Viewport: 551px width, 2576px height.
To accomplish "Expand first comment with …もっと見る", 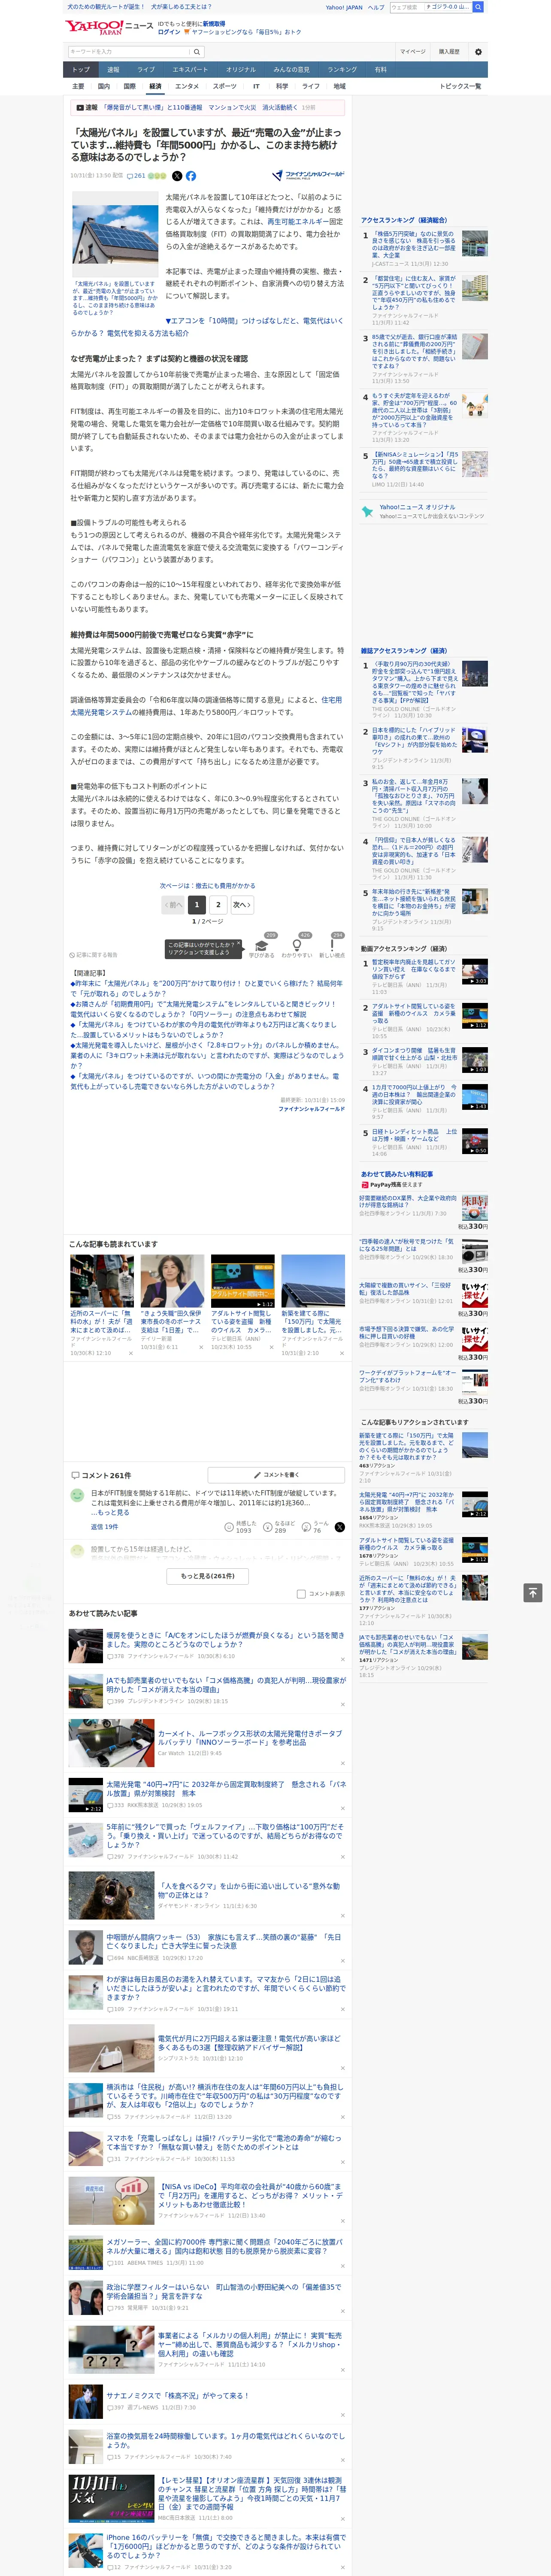I will 110,1512.
